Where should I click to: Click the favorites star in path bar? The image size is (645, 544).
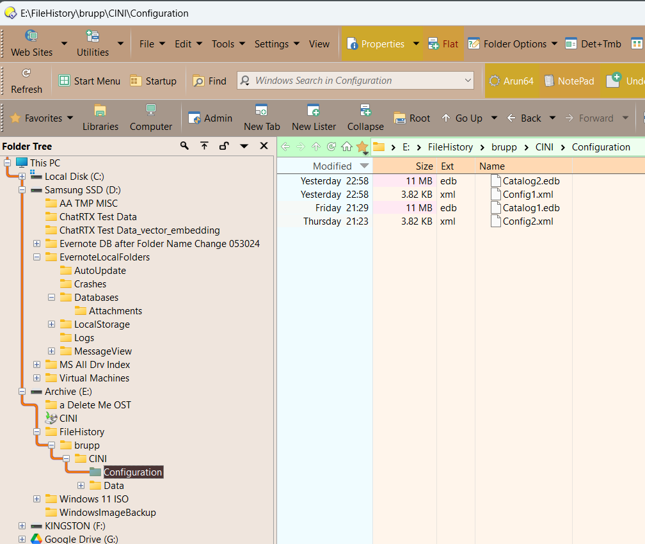tap(362, 147)
